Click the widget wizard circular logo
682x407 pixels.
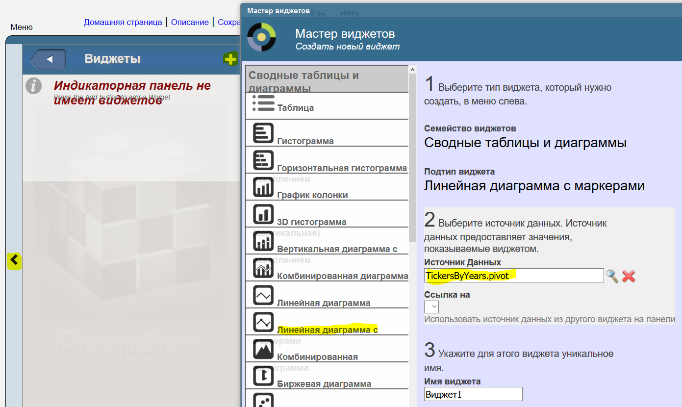261,37
